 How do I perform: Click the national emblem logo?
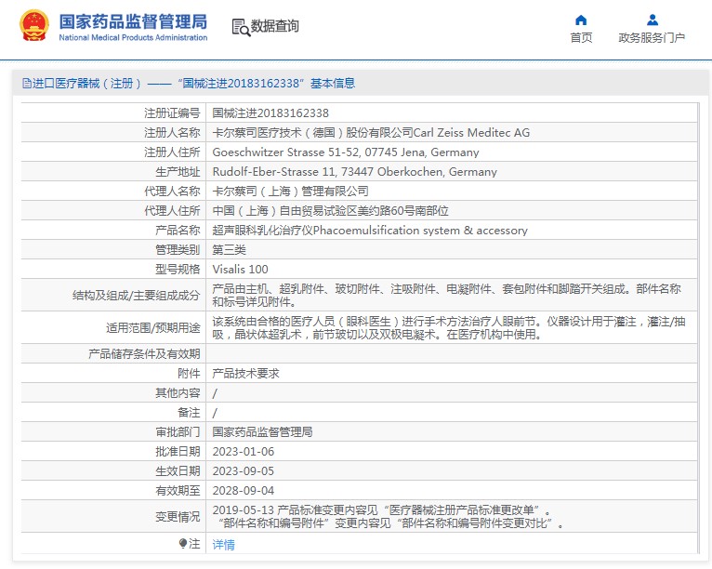coord(34,26)
